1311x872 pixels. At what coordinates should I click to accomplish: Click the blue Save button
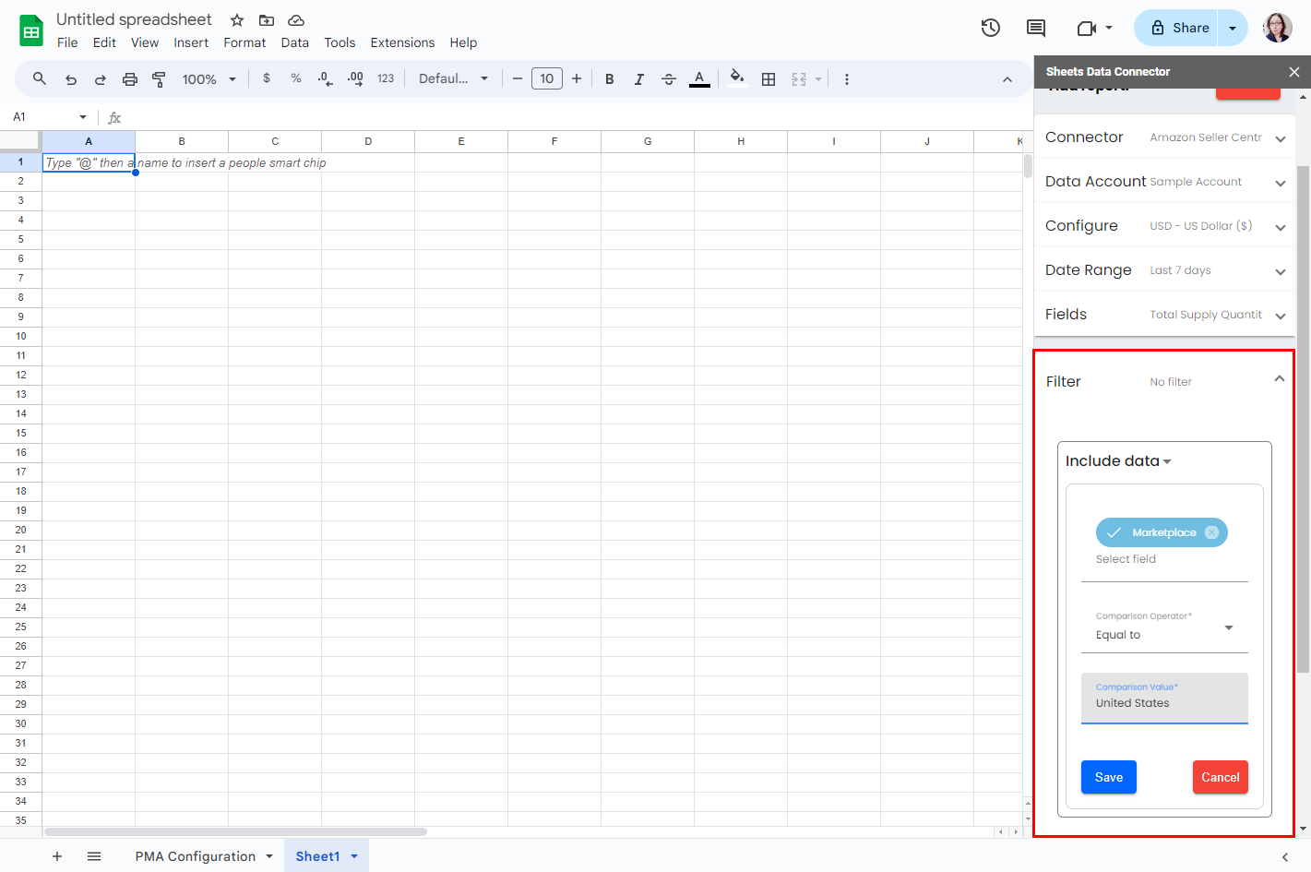[x=1108, y=777]
